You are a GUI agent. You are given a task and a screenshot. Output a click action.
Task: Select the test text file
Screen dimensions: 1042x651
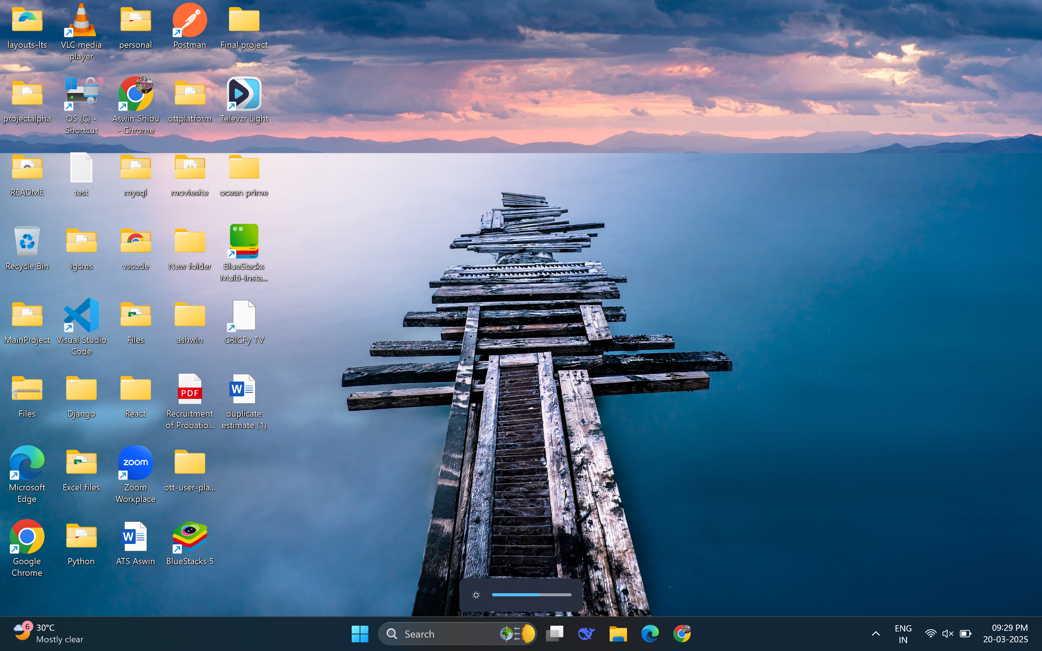81,168
